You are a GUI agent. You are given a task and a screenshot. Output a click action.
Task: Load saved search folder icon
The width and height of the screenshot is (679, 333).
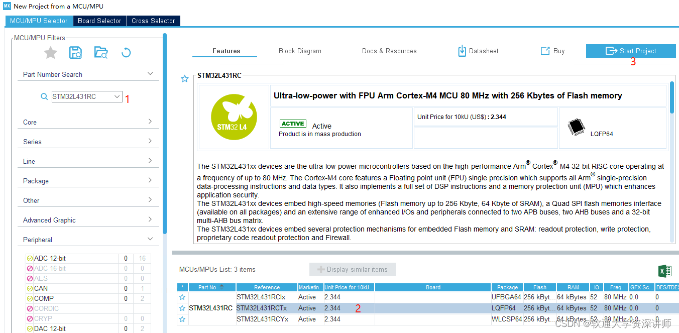[x=101, y=52]
